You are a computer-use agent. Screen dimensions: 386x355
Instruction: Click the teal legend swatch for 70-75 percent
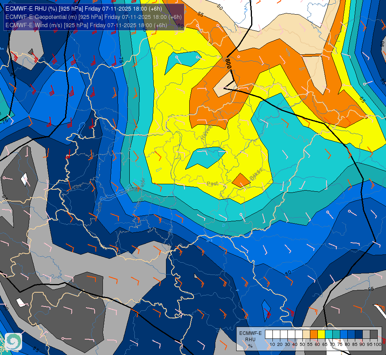336,334
